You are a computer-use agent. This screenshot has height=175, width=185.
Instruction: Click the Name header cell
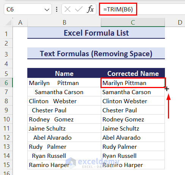(x=64, y=73)
